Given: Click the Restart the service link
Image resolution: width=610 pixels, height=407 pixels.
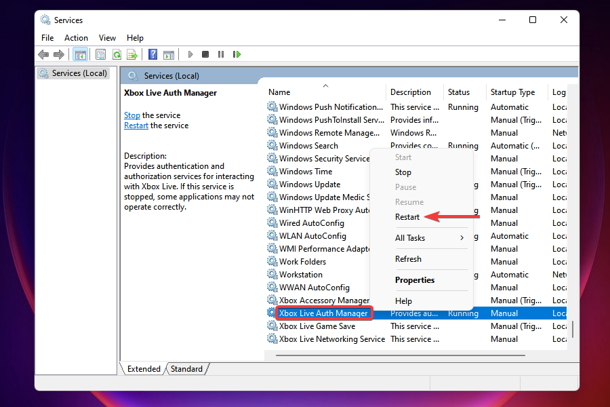Looking at the screenshot, I should 136,125.
